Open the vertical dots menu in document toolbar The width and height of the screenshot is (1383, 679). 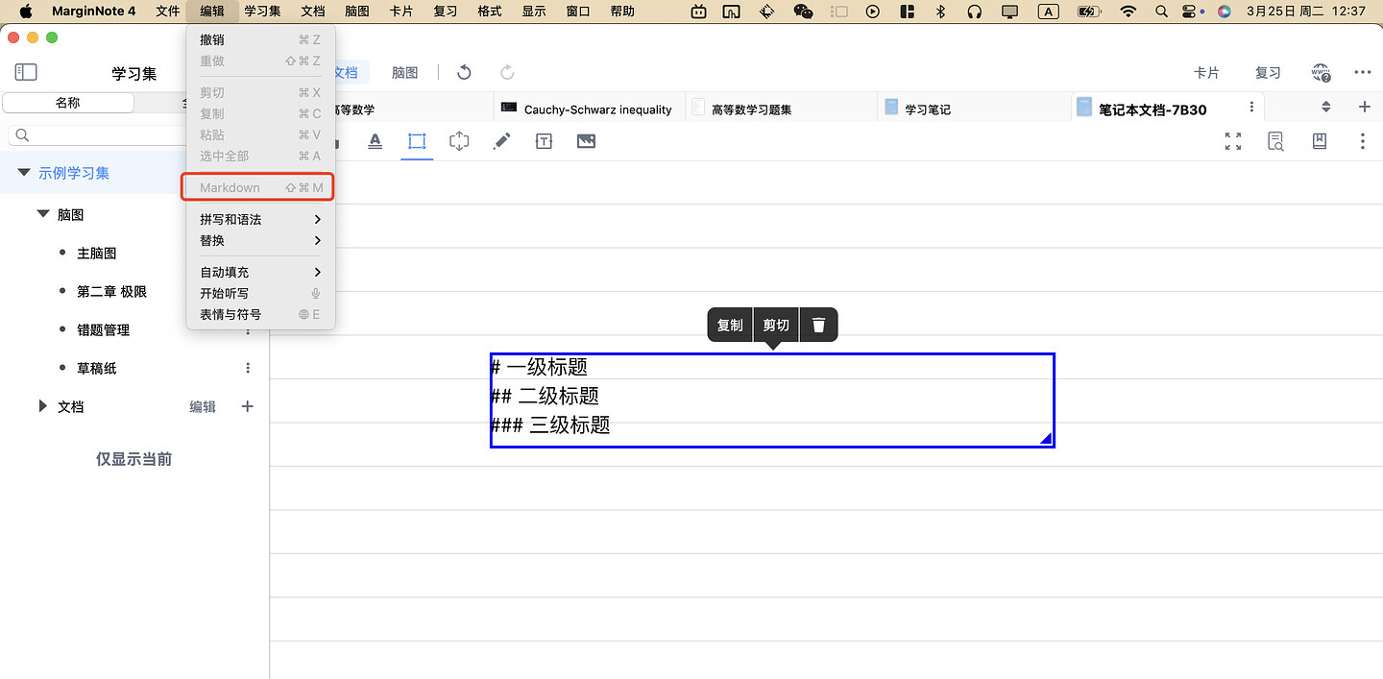tap(1362, 141)
